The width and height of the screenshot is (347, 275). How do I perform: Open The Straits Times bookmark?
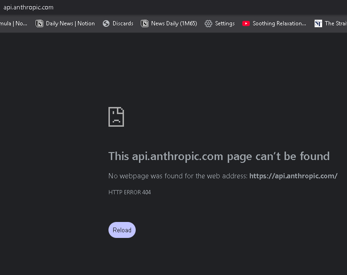[x=331, y=23]
